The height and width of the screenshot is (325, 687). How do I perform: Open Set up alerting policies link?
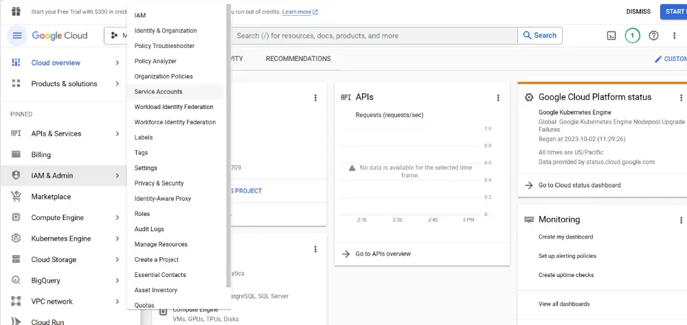click(x=567, y=256)
